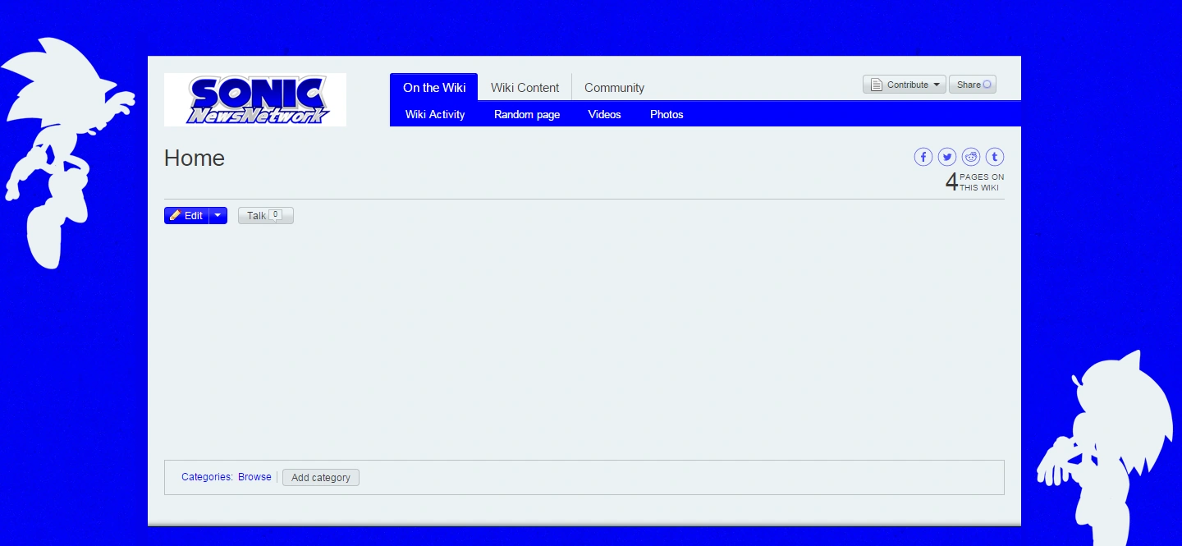Follow the Browse categories link
The image size is (1182, 546).
tap(254, 477)
